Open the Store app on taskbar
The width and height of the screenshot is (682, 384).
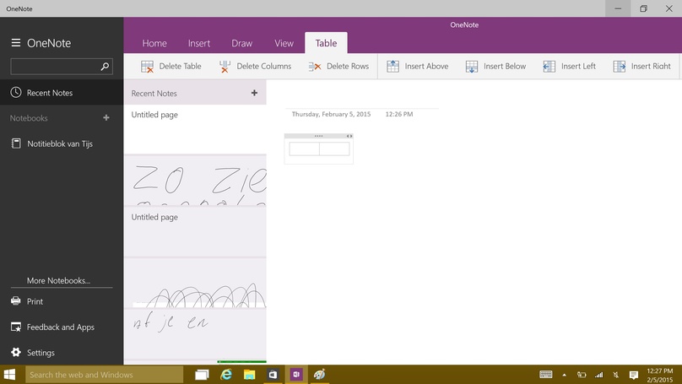click(x=273, y=375)
